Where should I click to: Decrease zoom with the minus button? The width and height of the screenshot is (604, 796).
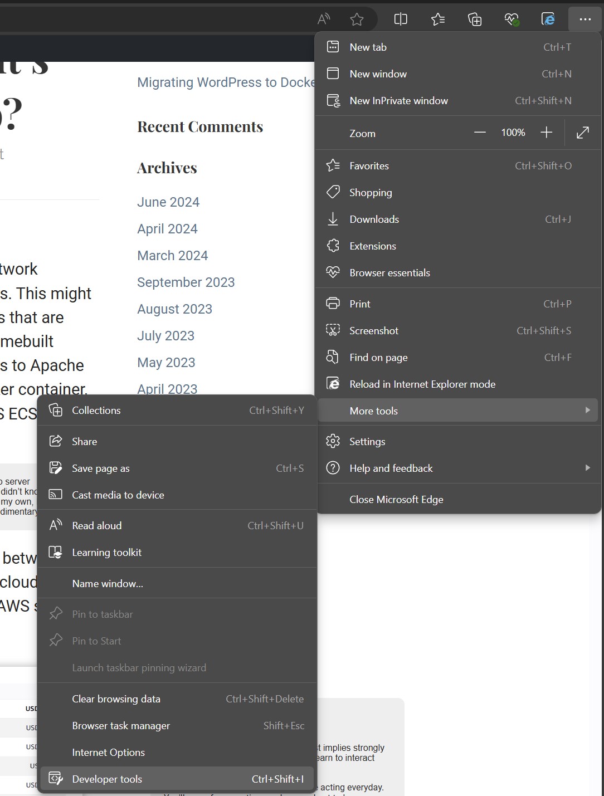tap(480, 133)
